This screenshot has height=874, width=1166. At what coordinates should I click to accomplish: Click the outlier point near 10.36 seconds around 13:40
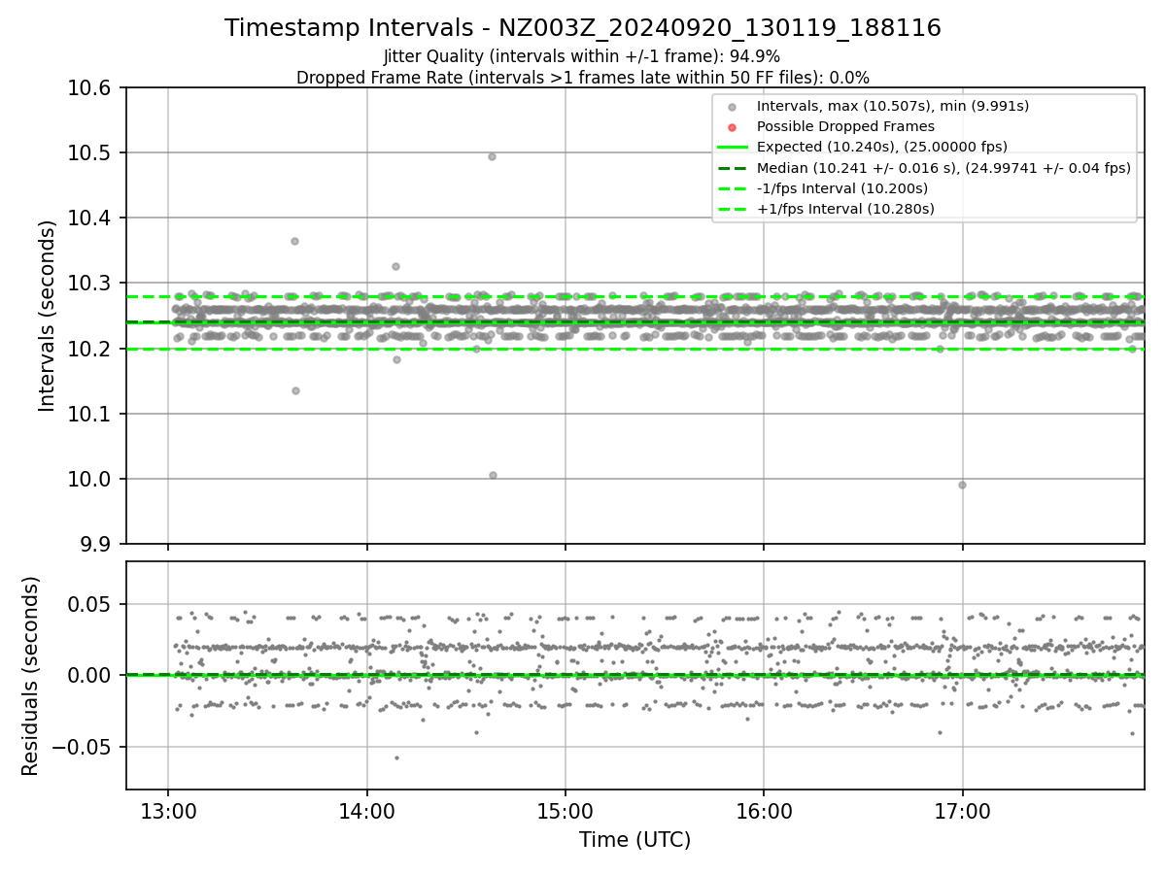(294, 241)
